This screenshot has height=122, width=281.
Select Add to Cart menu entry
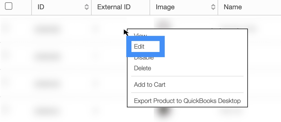pos(150,84)
